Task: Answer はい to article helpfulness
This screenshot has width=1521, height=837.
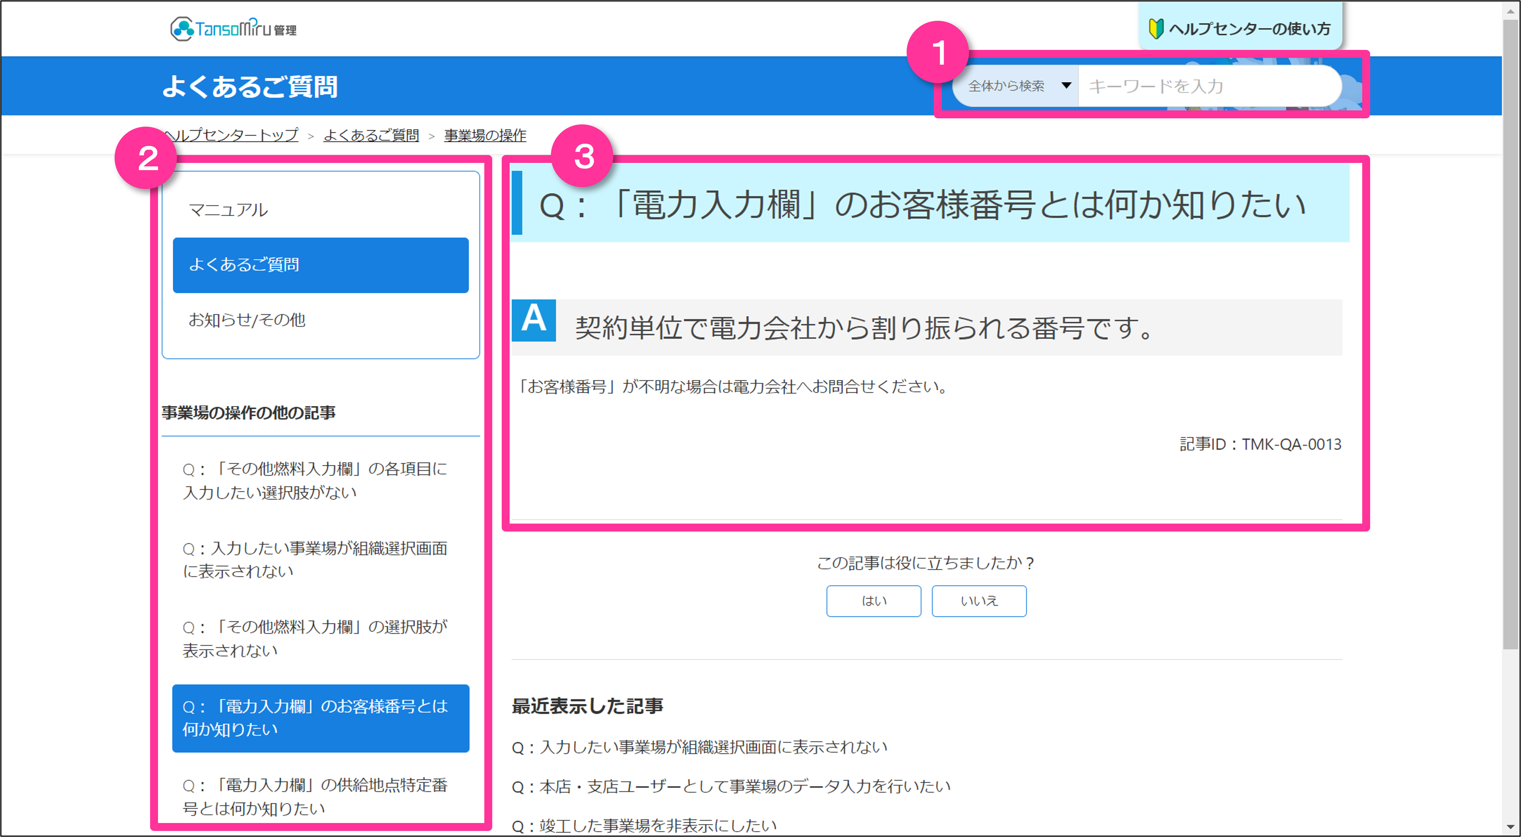Action: click(873, 601)
